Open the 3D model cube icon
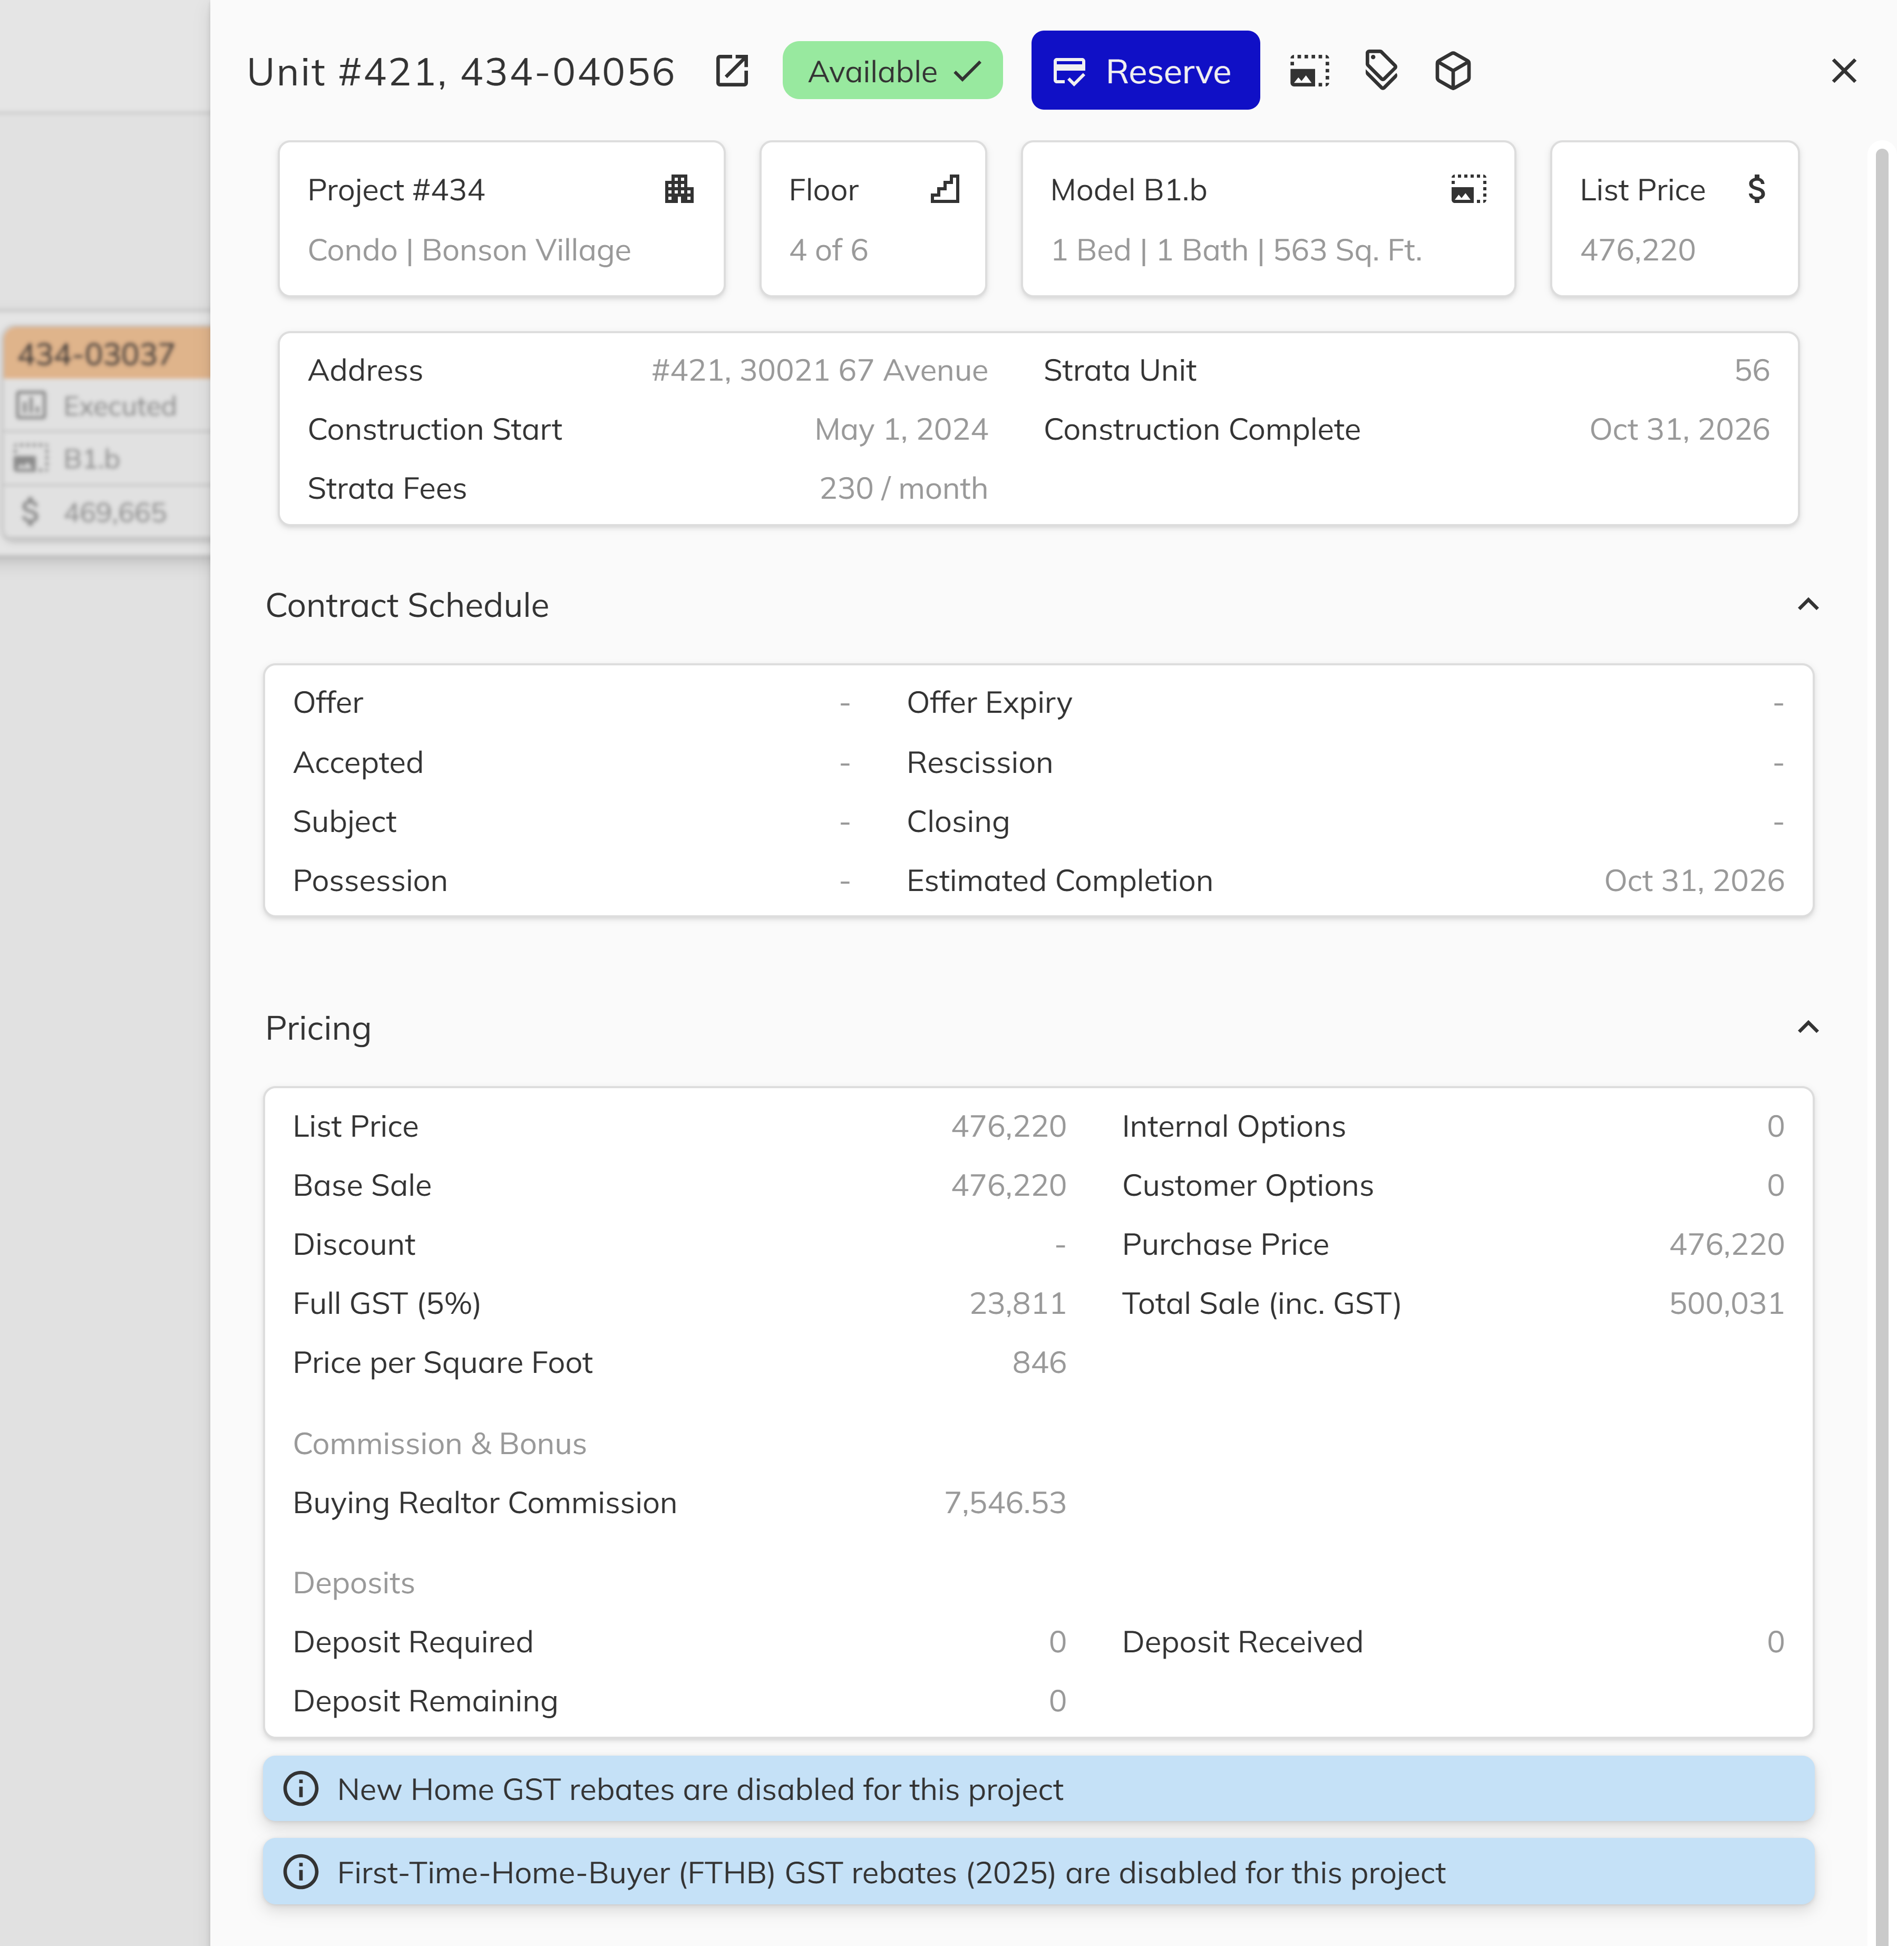This screenshot has width=1897, height=1946. [x=1453, y=71]
